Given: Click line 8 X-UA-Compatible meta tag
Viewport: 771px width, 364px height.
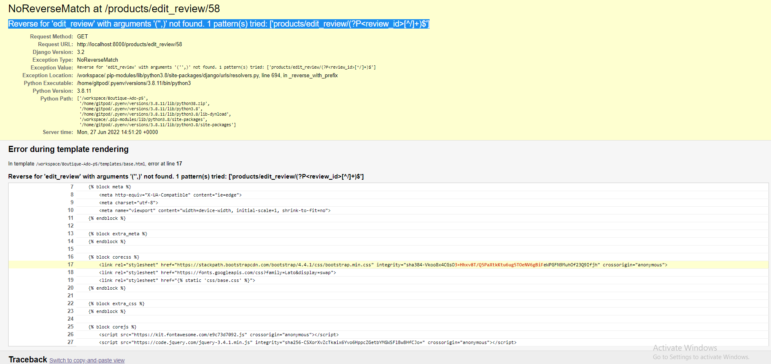Looking at the screenshot, I should (x=170, y=195).
